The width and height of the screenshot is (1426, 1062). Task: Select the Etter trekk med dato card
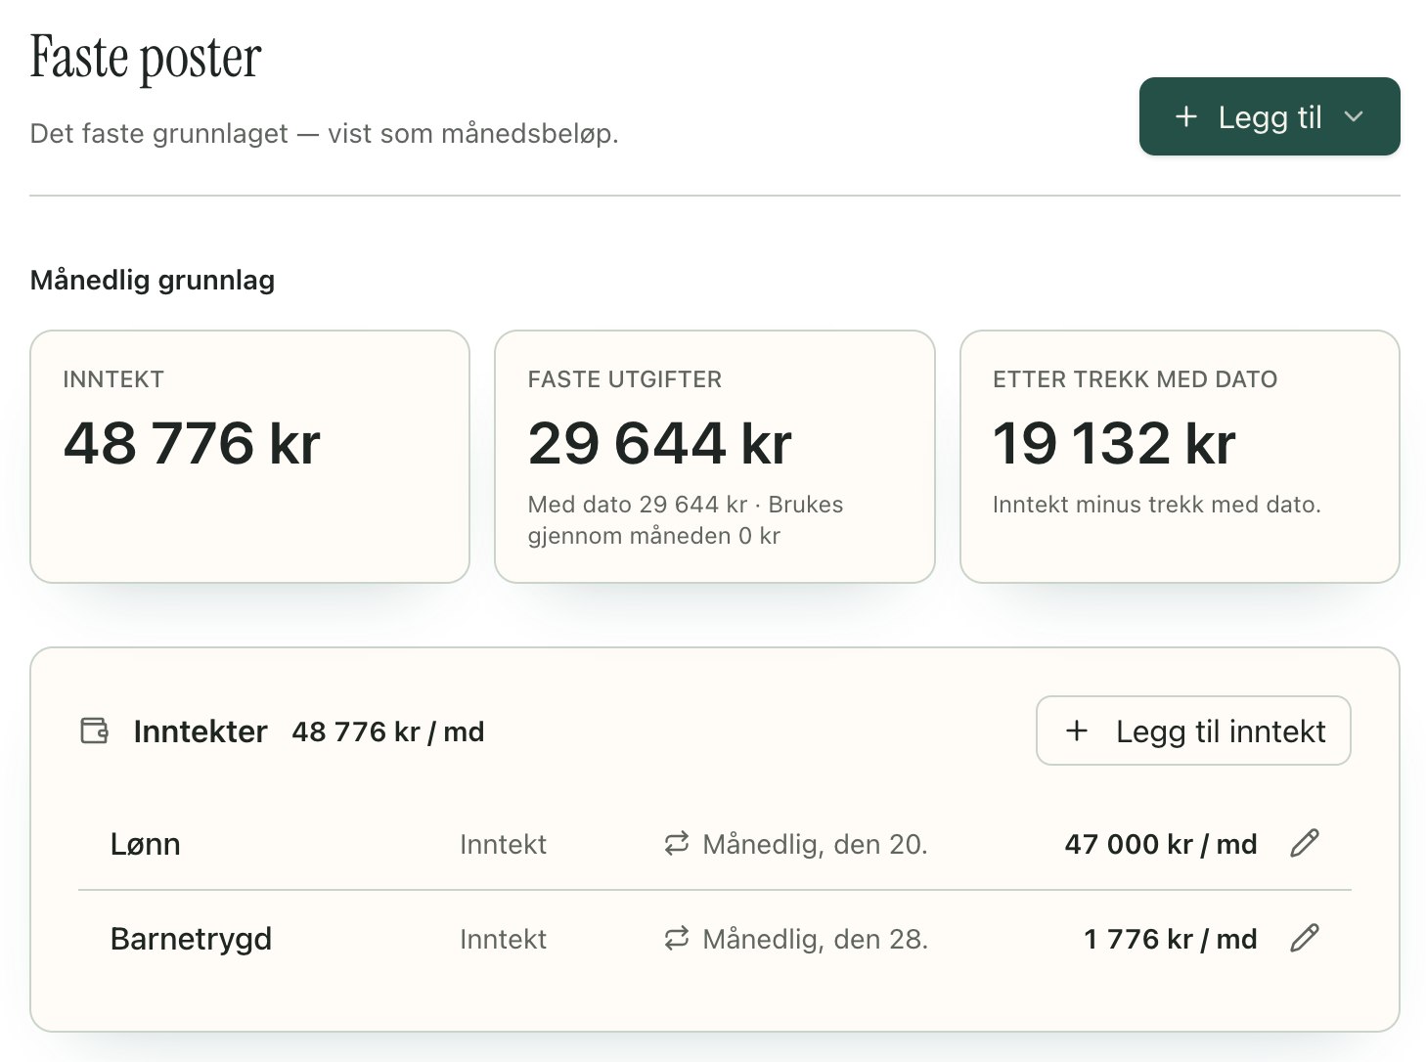pos(1181,457)
